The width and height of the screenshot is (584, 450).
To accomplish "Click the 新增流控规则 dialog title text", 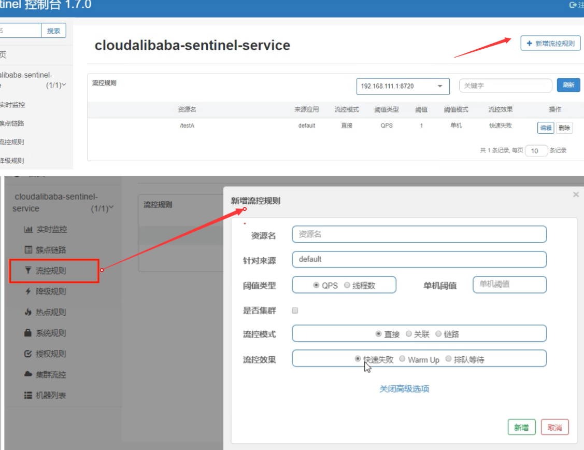I will click(x=255, y=201).
